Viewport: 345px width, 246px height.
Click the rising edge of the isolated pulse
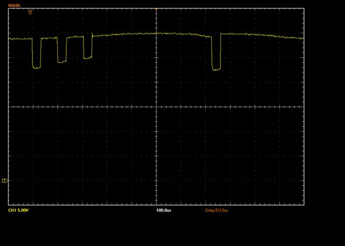pyautogui.click(x=221, y=51)
